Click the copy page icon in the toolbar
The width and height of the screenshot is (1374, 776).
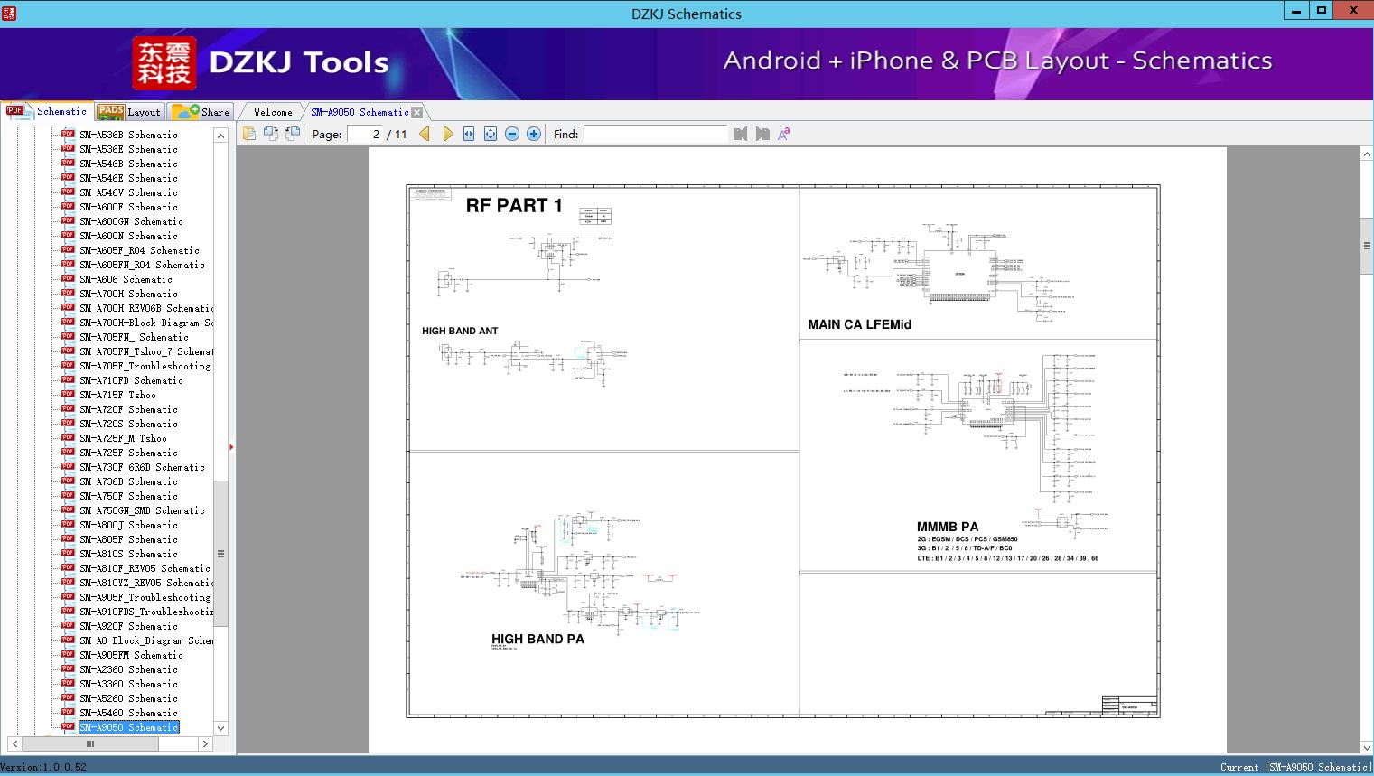click(x=249, y=134)
